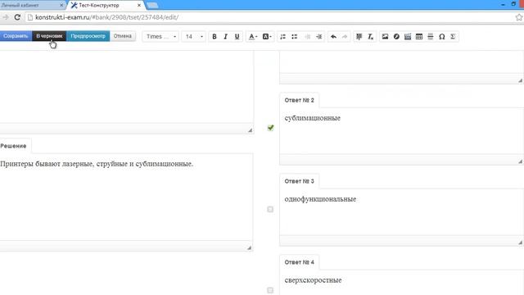Insert numbered list

(282, 36)
